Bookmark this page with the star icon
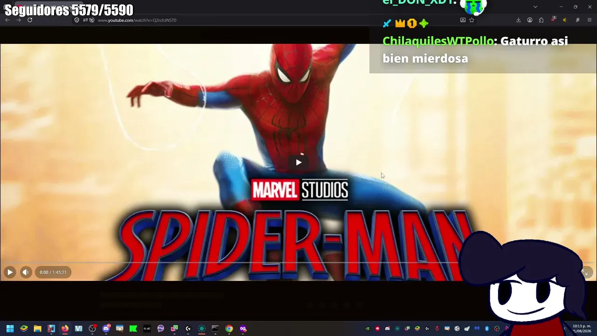597x336 pixels. coord(472,20)
